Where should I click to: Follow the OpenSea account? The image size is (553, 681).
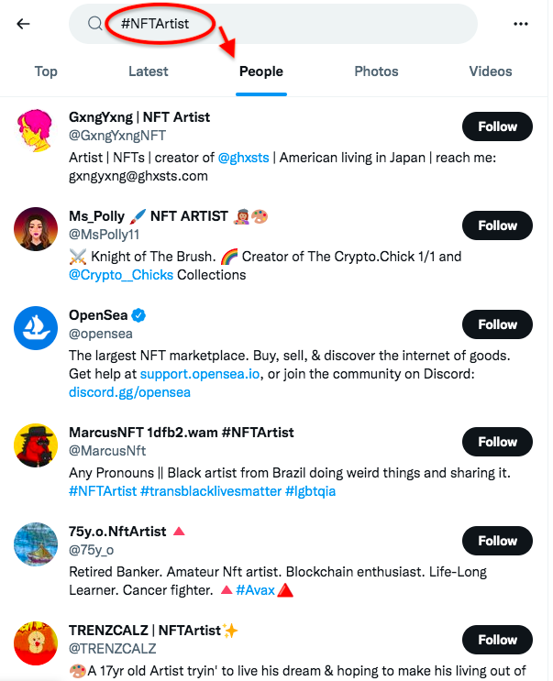(497, 324)
